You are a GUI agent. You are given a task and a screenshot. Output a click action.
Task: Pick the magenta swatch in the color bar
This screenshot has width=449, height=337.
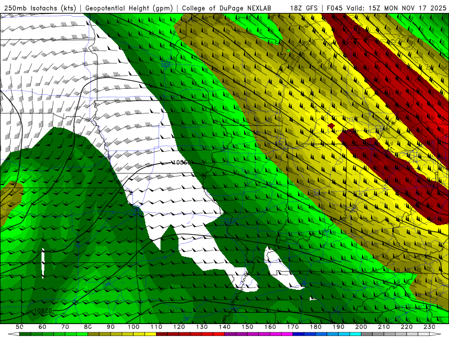(x=287, y=334)
